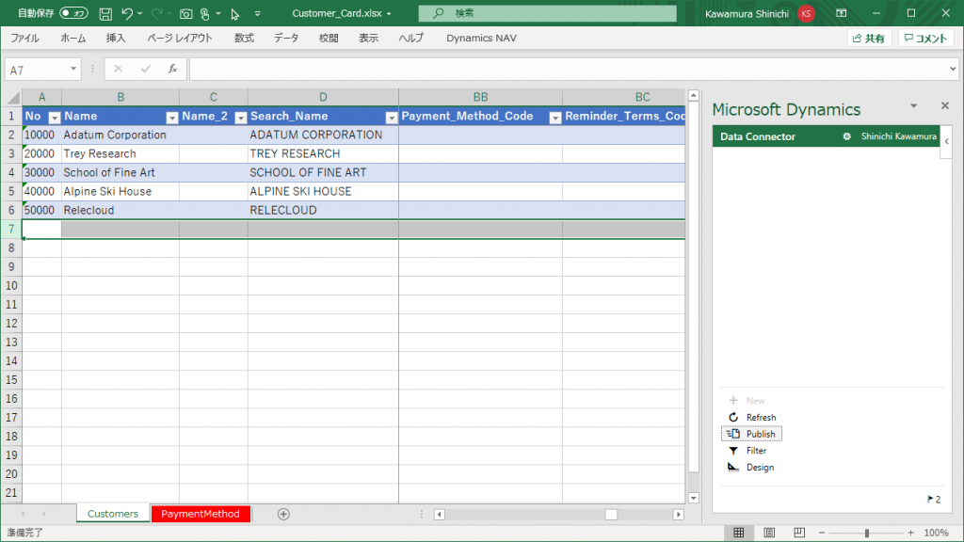Select cell containing Adatum Corporation
964x542 pixels.
(x=120, y=135)
